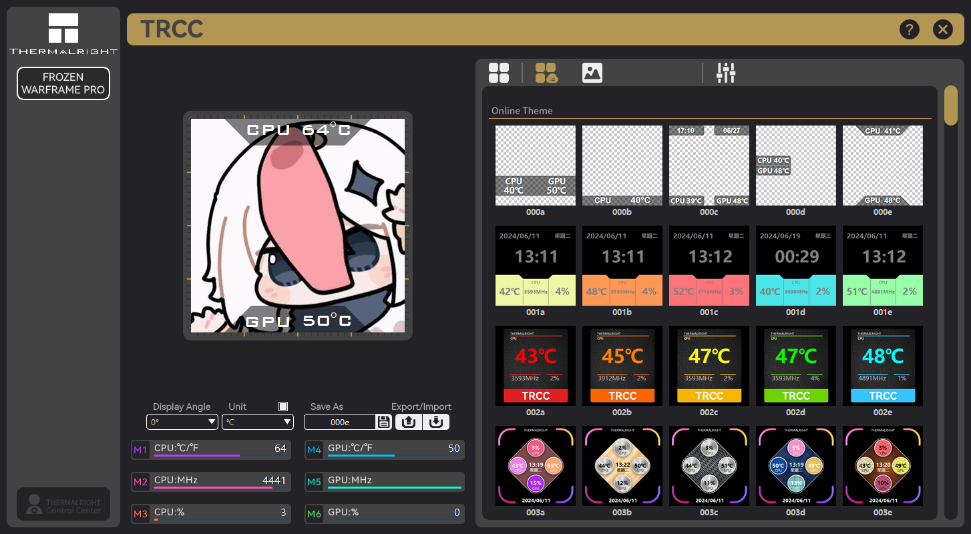Image resolution: width=971 pixels, height=534 pixels.
Task: Select the M4 GPU temperature module
Action: [314, 450]
